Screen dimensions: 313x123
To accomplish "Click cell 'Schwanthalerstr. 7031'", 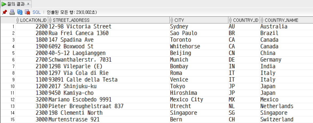I will pyautogui.click(x=109, y=60).
